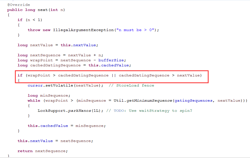This screenshot has width=250, height=158.
Task: Click the string "n must be > 0"
Action: tap(135, 30)
